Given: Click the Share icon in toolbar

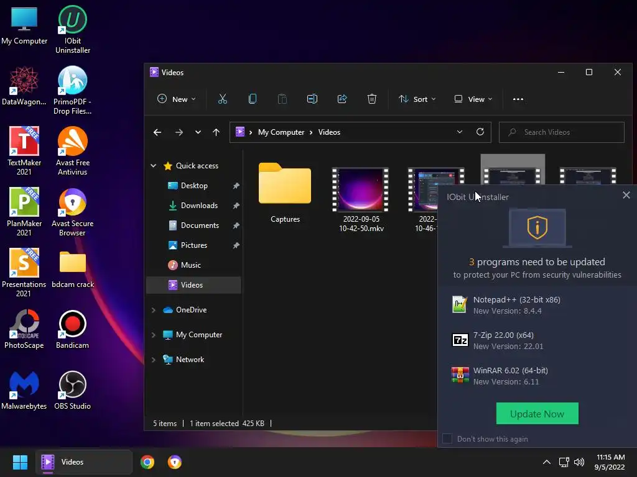Looking at the screenshot, I should coord(342,99).
